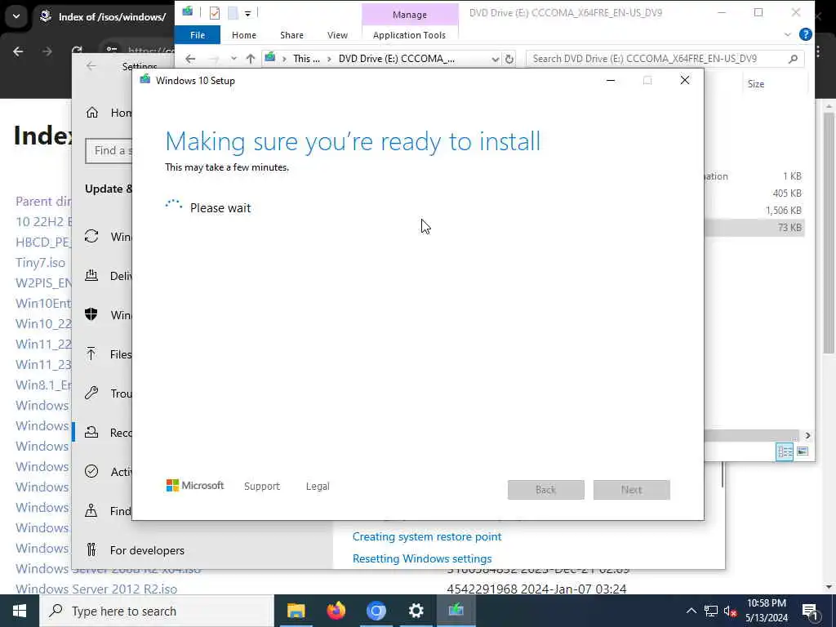Open network status tray icon
The height and width of the screenshot is (627, 836).
711,611
